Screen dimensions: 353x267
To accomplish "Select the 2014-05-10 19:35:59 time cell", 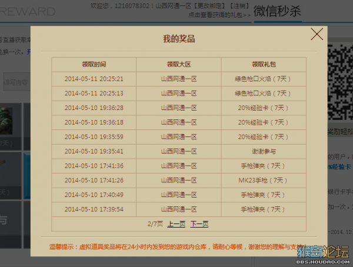I will [94, 136].
